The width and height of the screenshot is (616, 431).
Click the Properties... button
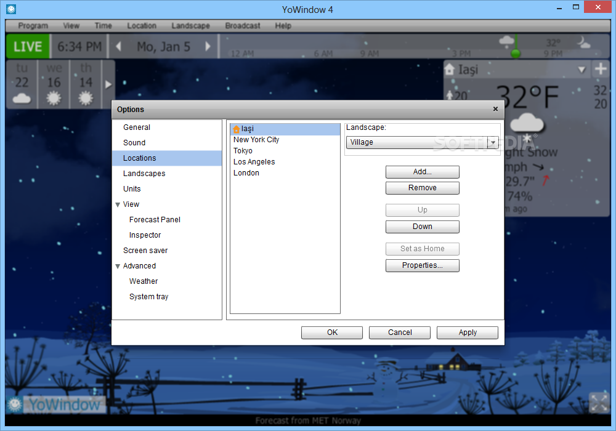coord(423,265)
